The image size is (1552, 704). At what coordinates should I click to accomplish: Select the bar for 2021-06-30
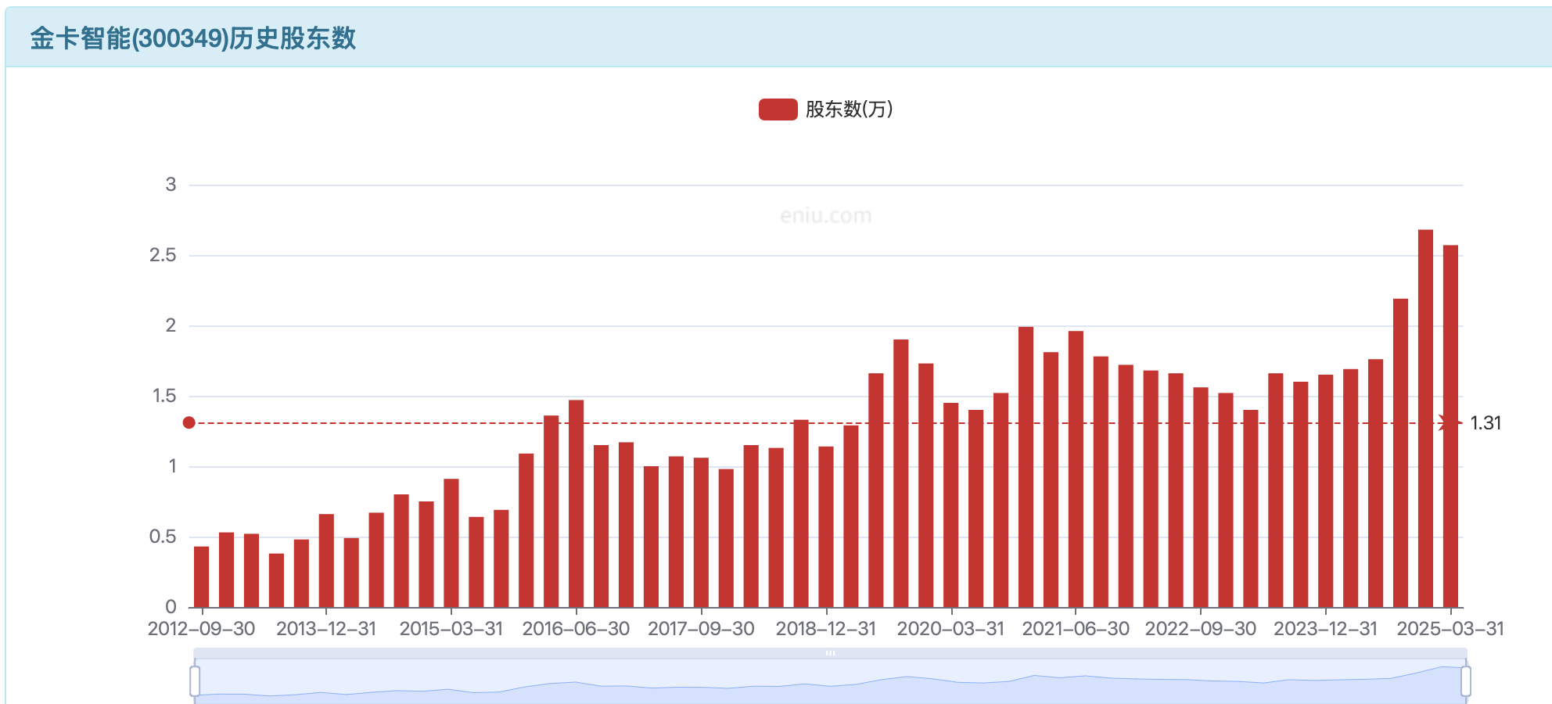tap(1076, 469)
